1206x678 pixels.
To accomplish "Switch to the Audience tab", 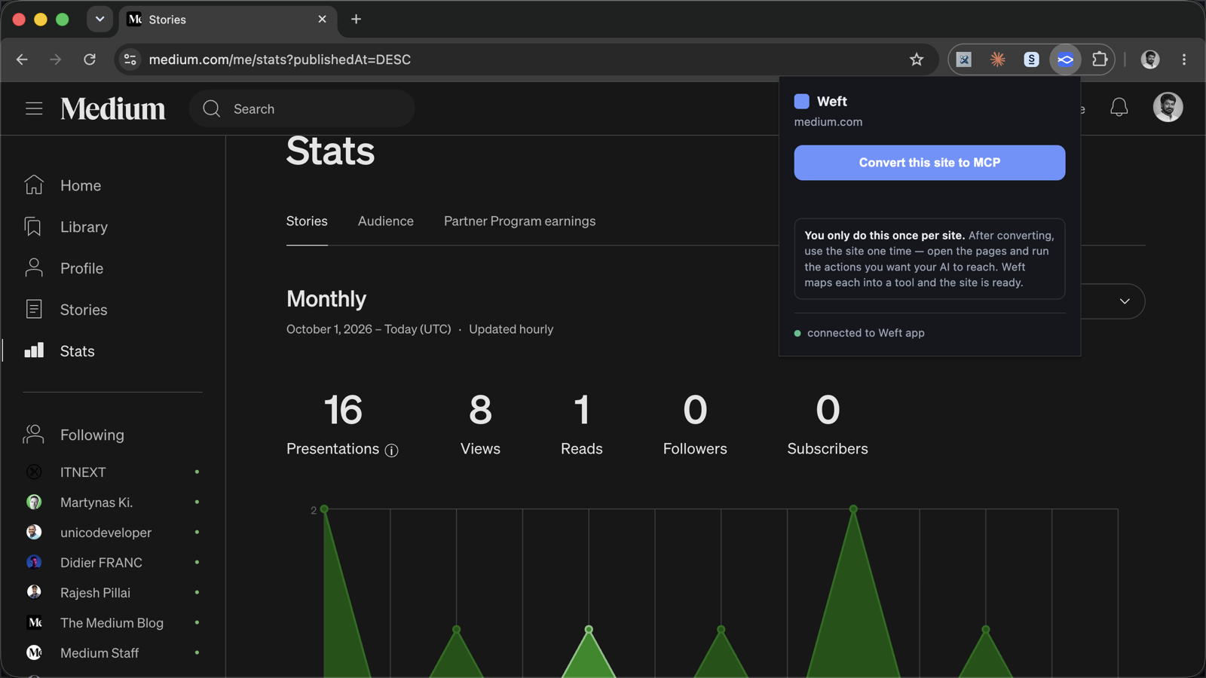I will pos(386,221).
